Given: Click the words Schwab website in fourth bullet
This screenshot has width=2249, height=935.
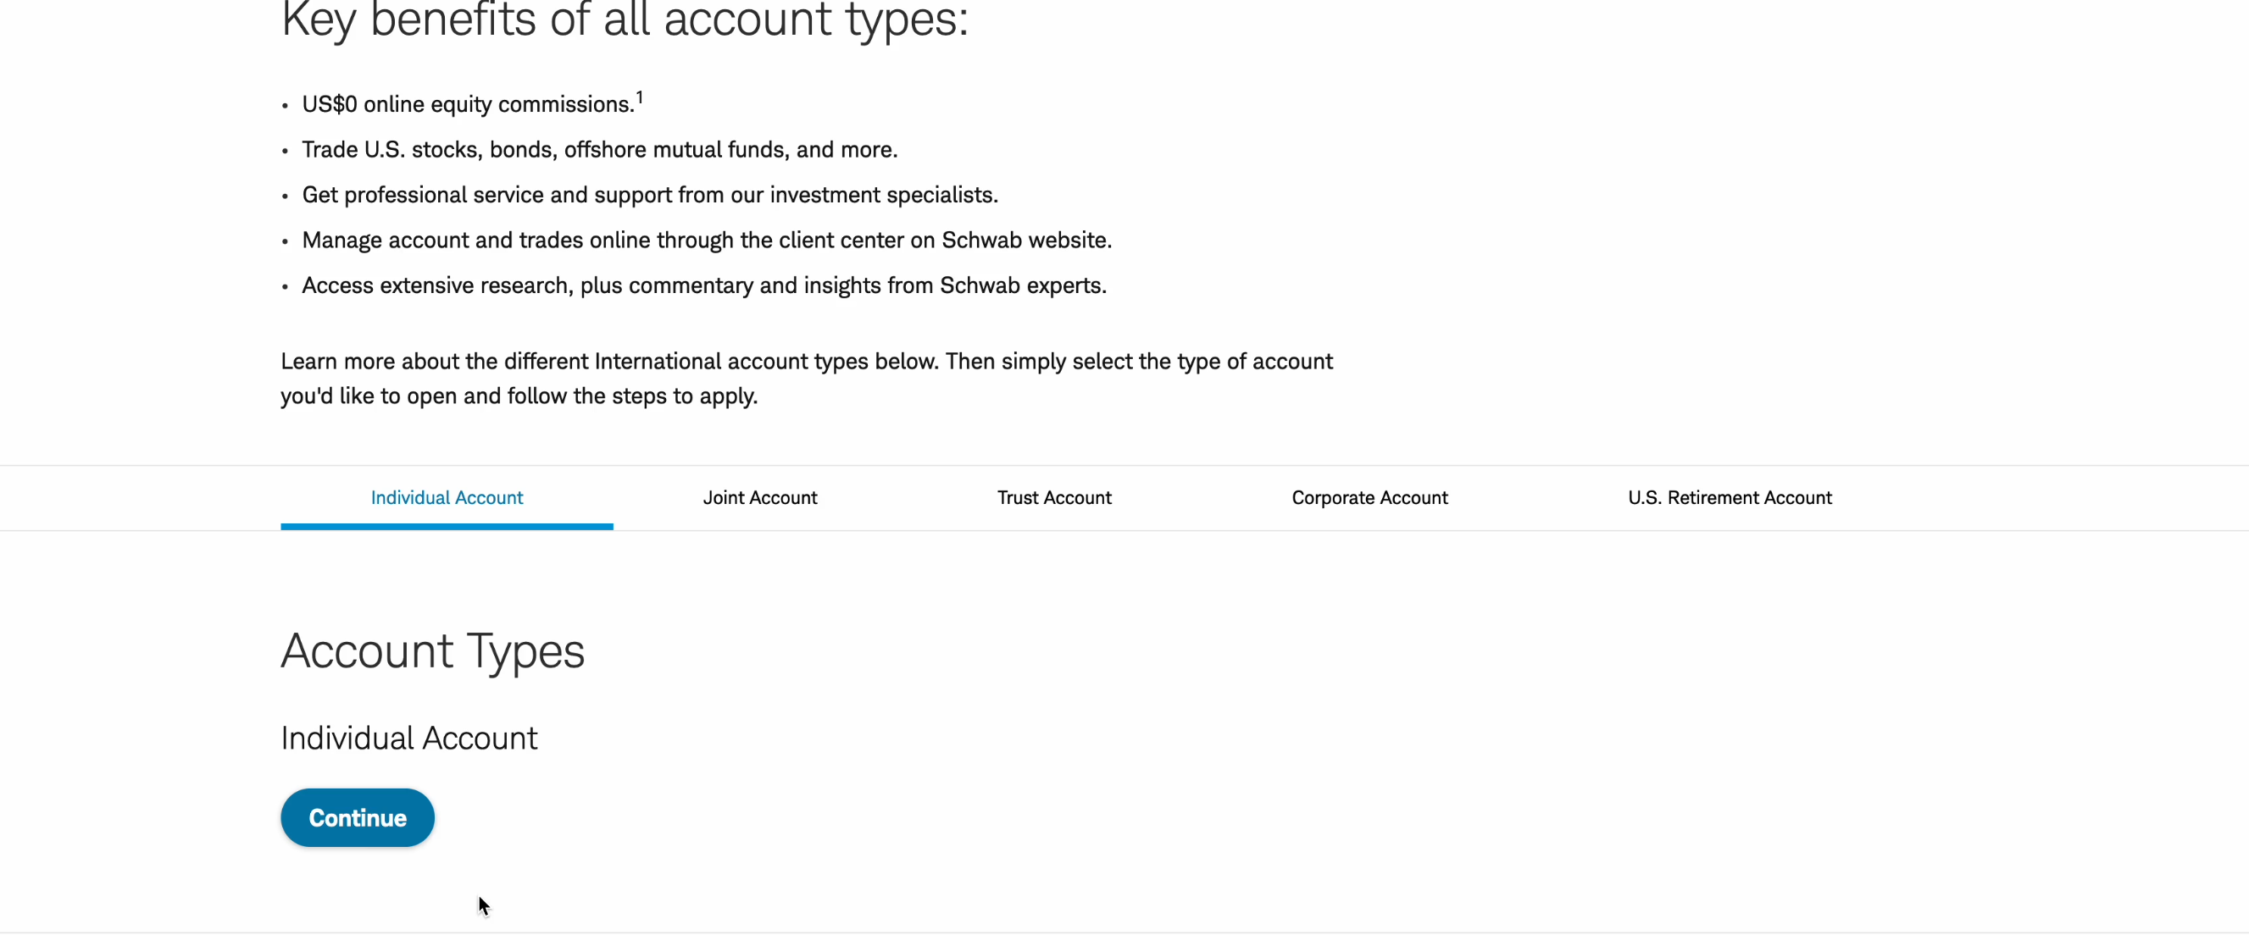Looking at the screenshot, I should tap(1026, 240).
